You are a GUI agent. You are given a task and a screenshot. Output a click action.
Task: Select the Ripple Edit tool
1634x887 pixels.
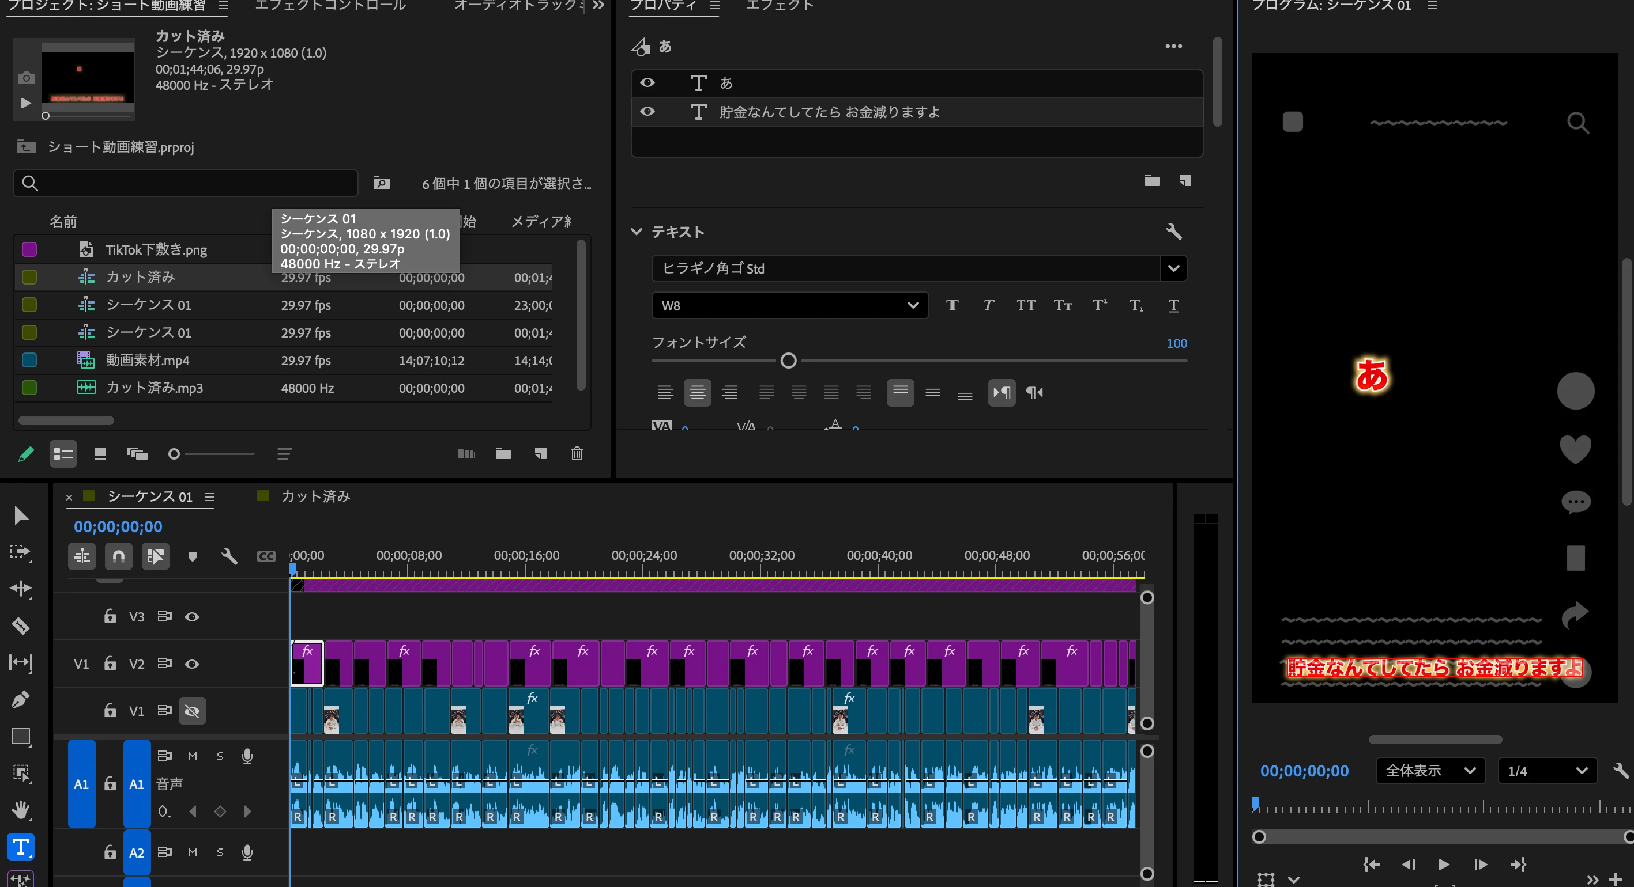(20, 589)
